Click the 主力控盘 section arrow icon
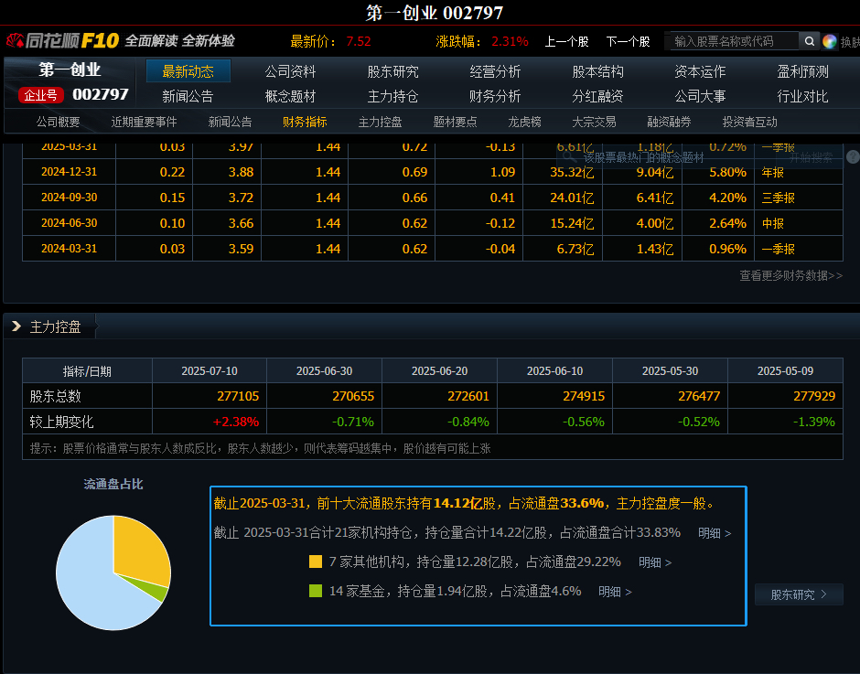This screenshot has height=674, width=860. (x=16, y=326)
